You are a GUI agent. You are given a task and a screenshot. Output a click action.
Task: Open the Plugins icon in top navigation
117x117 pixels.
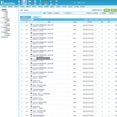(x=46, y=3)
